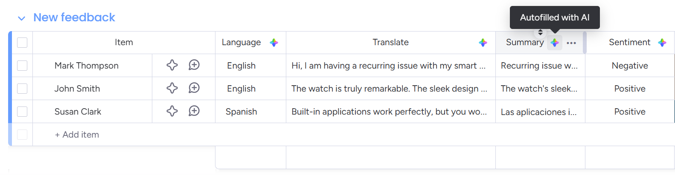Click the + Add item row
Viewport: 675px width, 187px height.
coord(77,135)
